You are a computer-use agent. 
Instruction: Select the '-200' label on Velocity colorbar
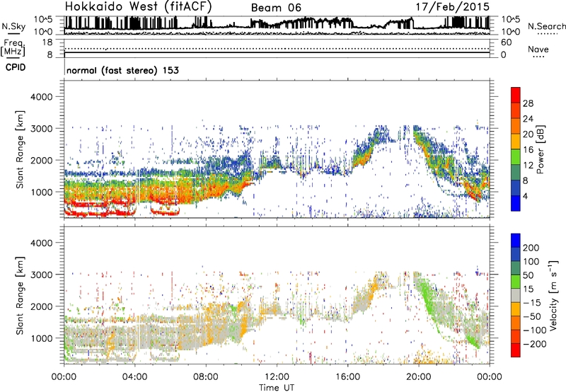click(535, 344)
